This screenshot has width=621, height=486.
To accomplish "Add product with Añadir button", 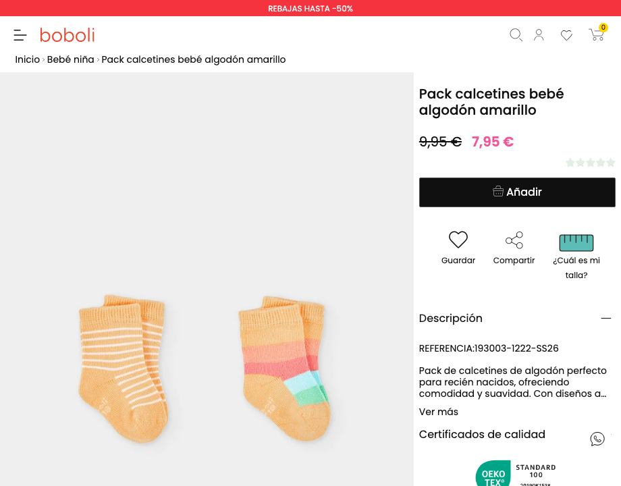I will click(x=517, y=192).
